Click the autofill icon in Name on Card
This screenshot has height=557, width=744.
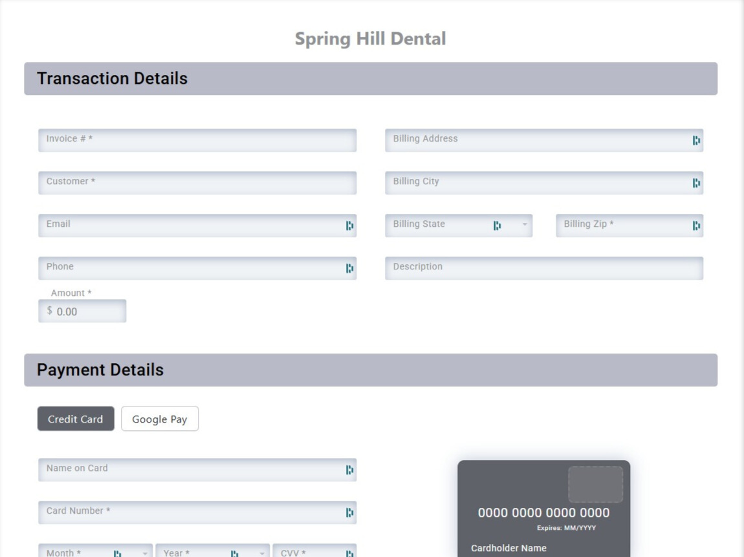coord(349,469)
